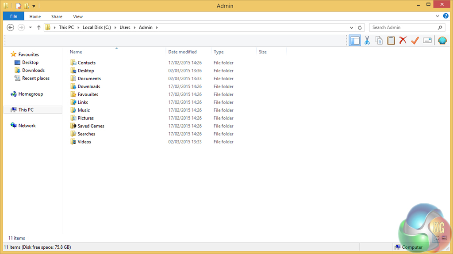Click the Paste clipboard icon
This screenshot has height=254, width=453.
coord(391,41)
